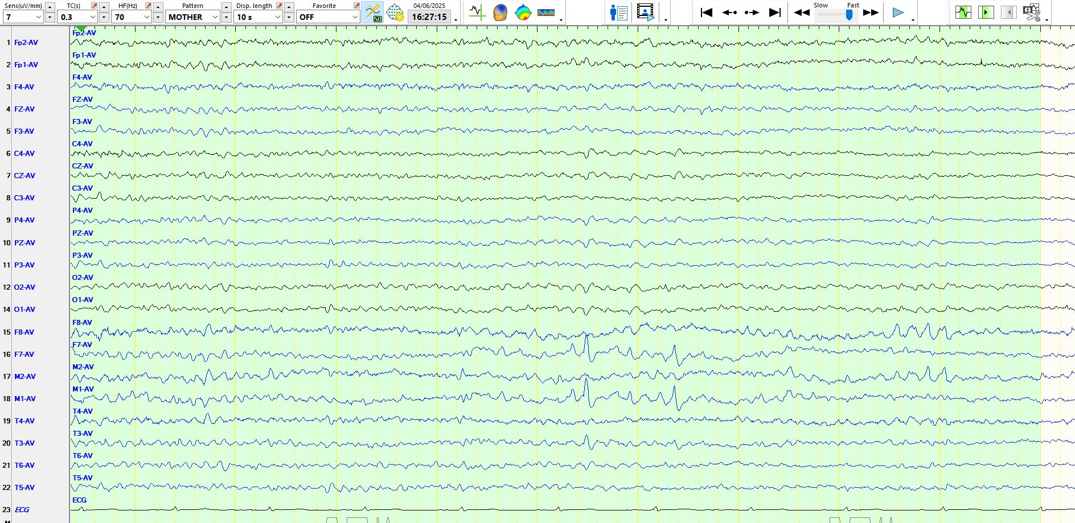Viewport: 1075px width, 523px height.
Task: Open patient information panel icon
Action: pyautogui.click(x=618, y=12)
